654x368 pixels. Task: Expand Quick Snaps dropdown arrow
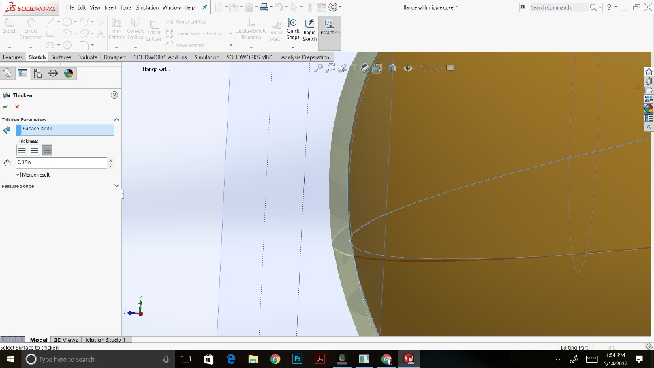point(293,47)
